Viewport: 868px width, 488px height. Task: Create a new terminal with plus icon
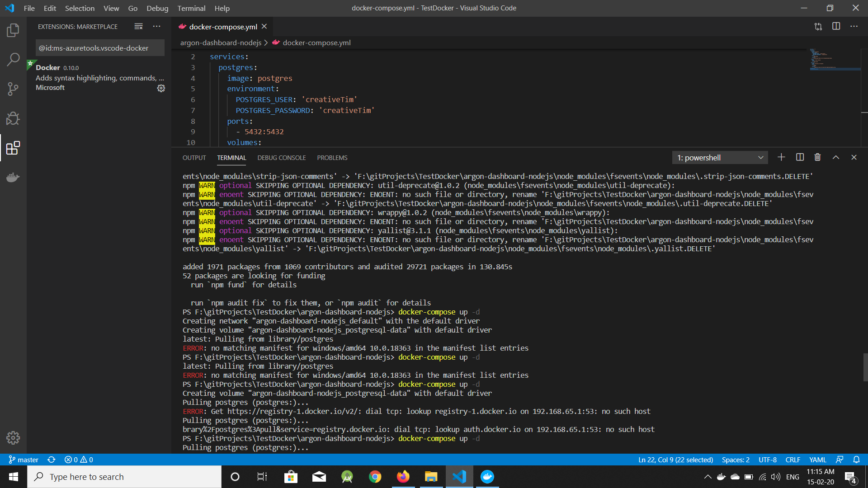click(781, 157)
